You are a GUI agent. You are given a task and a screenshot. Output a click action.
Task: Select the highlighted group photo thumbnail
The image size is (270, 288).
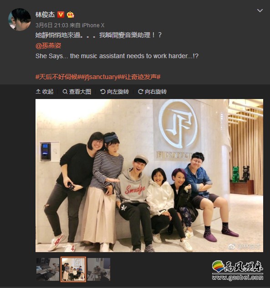pos(73,269)
